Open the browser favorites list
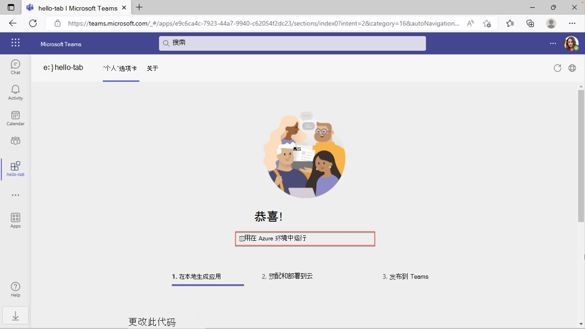The image size is (585, 329). click(510, 23)
